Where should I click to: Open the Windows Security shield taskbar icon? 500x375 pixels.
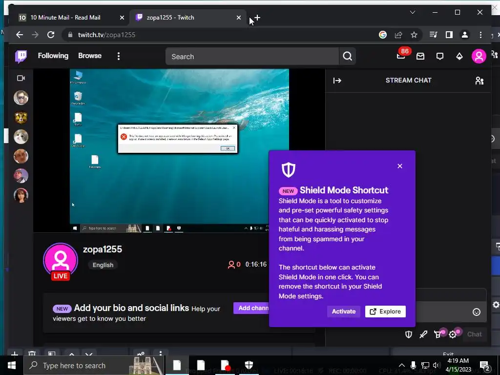[249, 365]
